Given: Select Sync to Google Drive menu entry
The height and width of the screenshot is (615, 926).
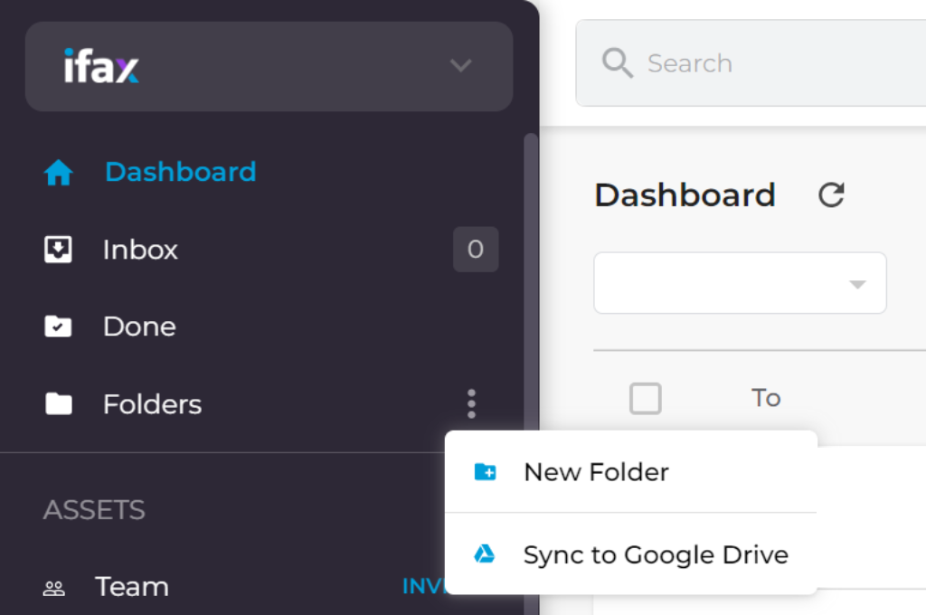Looking at the screenshot, I should pyautogui.click(x=656, y=554).
